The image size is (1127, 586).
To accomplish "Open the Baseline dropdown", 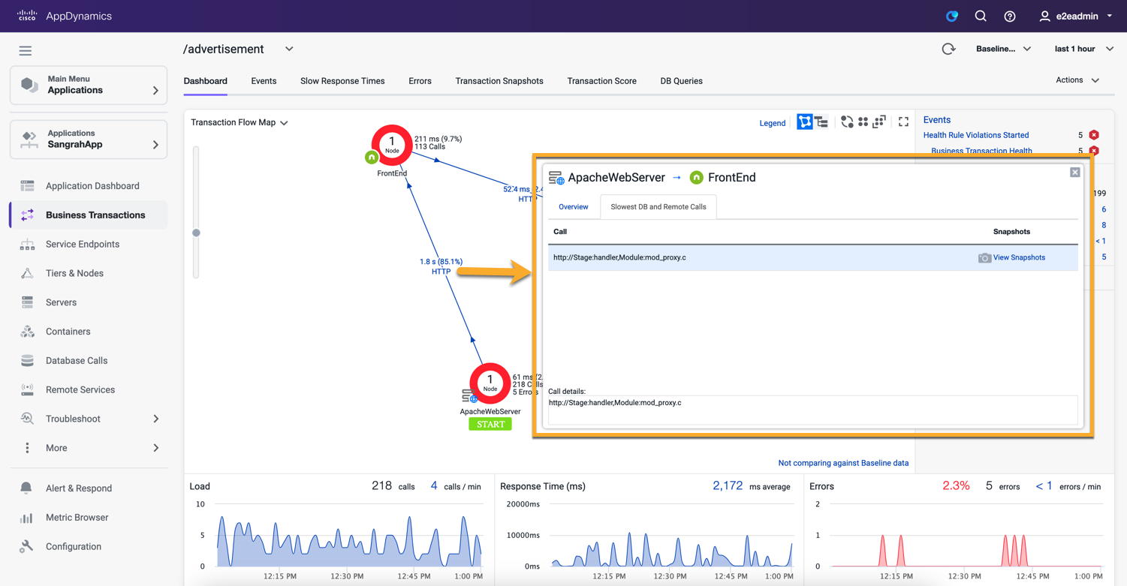I will click(x=1003, y=49).
